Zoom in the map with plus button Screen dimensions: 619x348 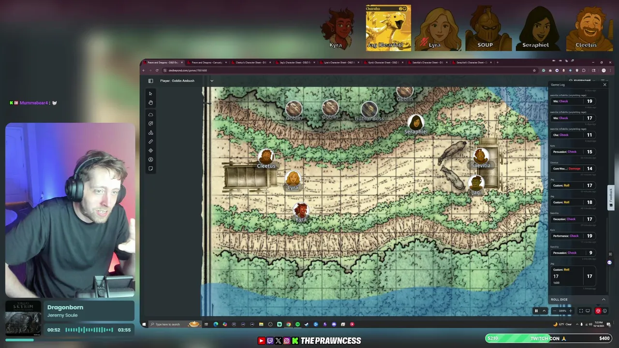[571, 311]
